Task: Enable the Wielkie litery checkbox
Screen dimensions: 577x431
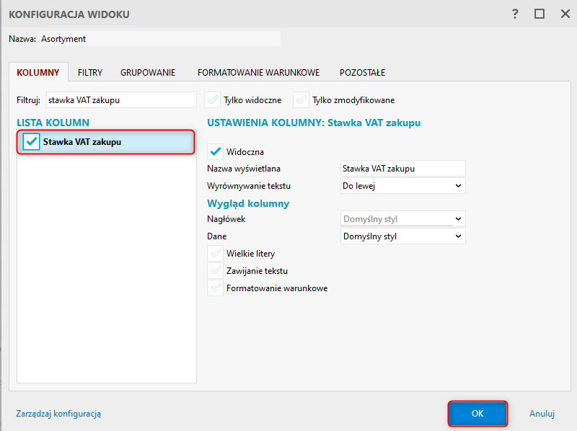Action: (x=215, y=254)
